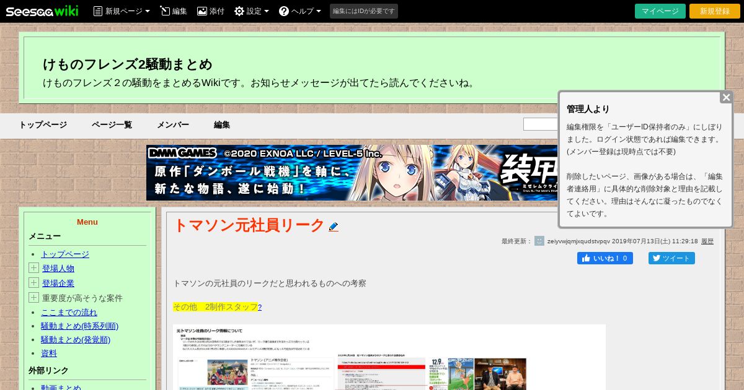Open the けものフレンズ2騒動まとめ wiki title
The height and width of the screenshot is (390, 744).
click(128, 64)
